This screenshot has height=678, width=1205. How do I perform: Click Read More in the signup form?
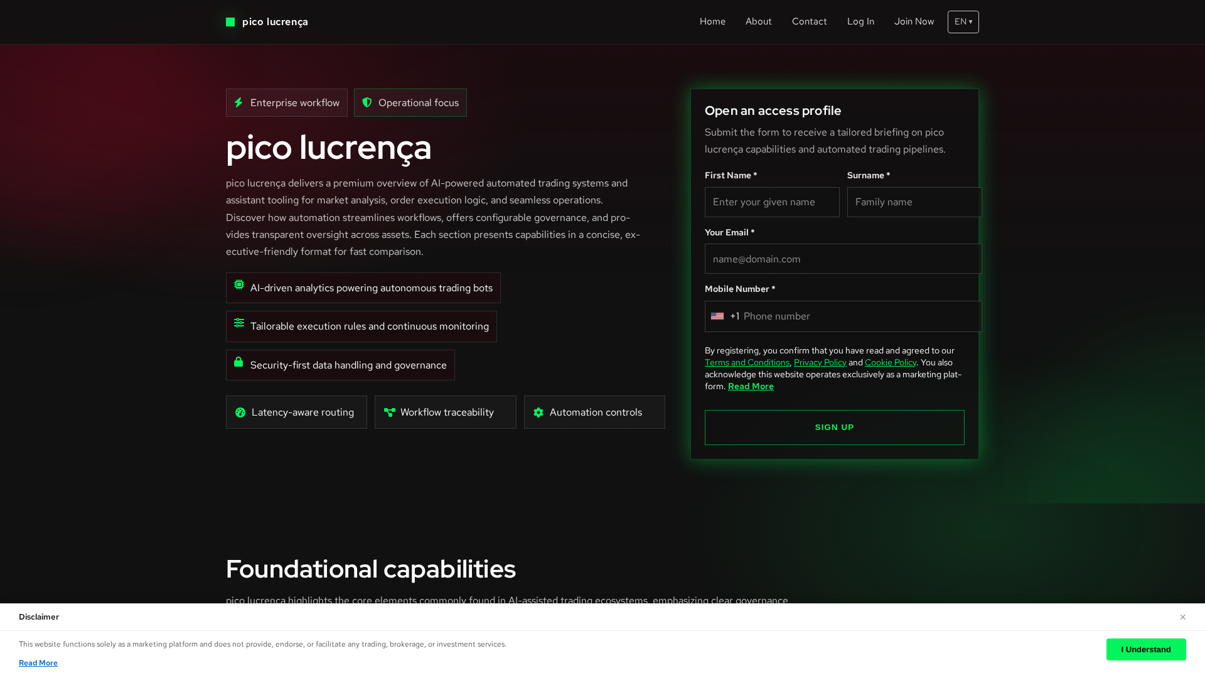[751, 386]
